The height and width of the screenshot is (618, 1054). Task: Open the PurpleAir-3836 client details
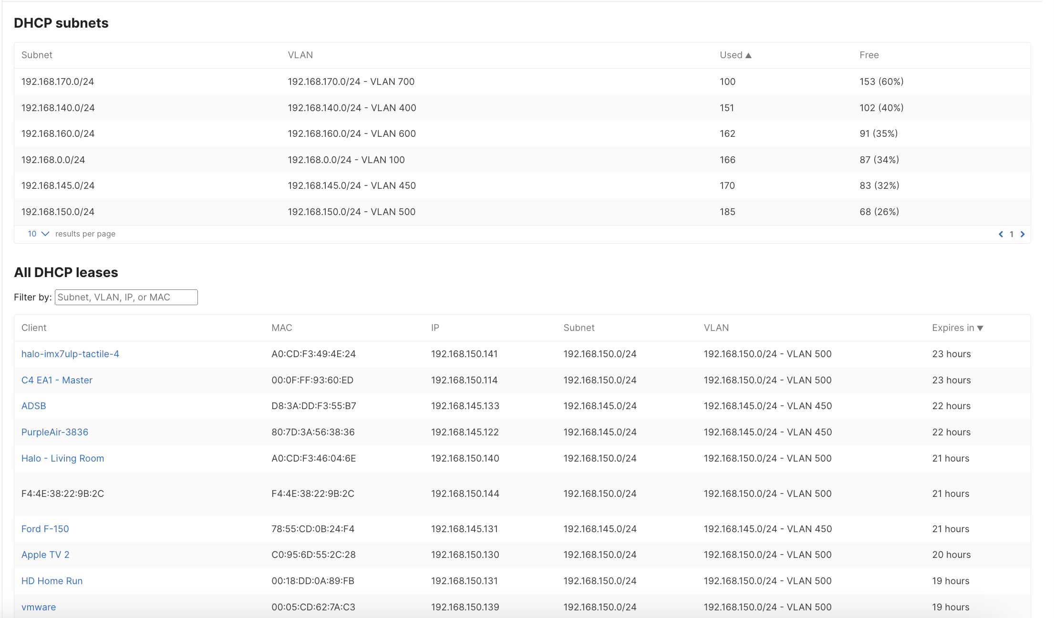[x=54, y=432]
